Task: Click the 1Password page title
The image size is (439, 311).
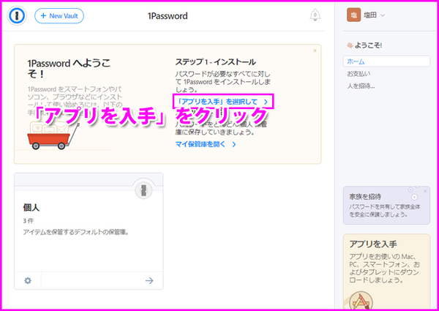Action: click(168, 16)
